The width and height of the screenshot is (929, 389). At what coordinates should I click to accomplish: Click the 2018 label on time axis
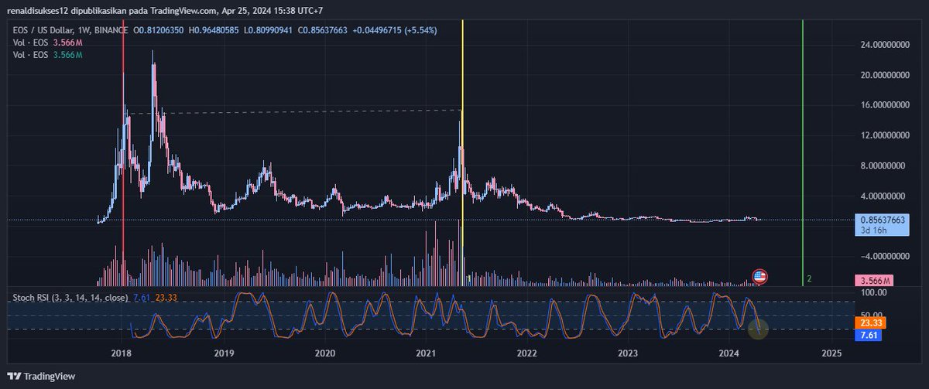pos(122,353)
